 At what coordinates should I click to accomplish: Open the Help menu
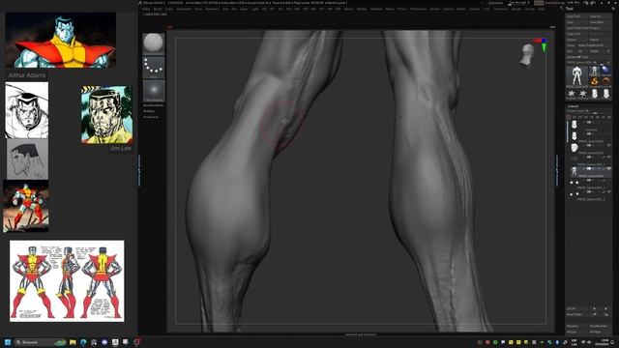pyautogui.click(x=542, y=9)
